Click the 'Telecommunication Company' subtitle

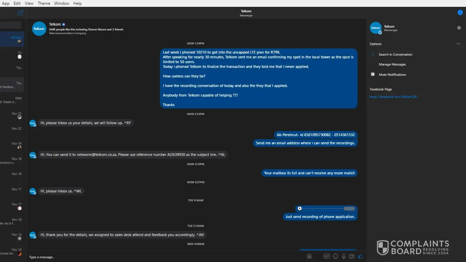[68, 33]
